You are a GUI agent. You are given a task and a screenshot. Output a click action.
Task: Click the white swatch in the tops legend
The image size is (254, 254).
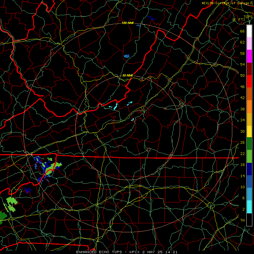249,31
